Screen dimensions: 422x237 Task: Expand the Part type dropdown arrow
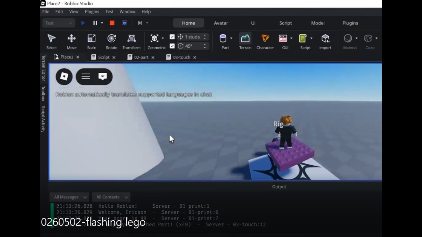coord(231,38)
